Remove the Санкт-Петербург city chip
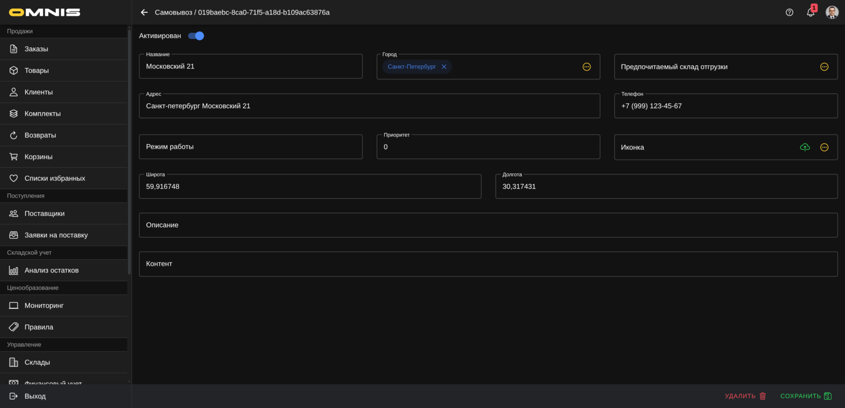This screenshot has height=408, width=845. coord(444,67)
